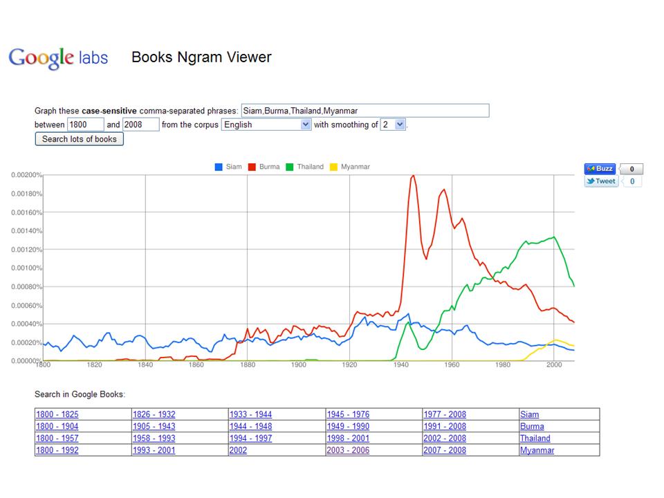Click the red Burma legend swatch

[x=252, y=167]
